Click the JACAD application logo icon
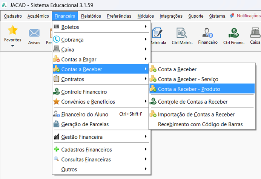This screenshot has height=179, width=261. click(4, 5)
